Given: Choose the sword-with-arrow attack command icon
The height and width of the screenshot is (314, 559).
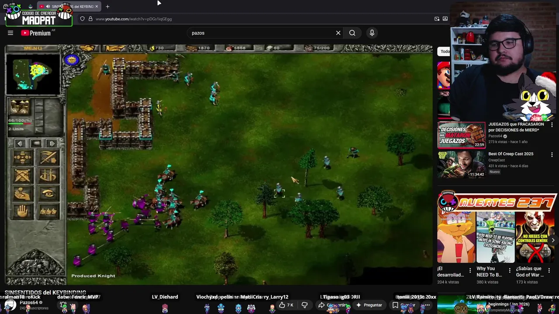Looking at the screenshot, I should [x=48, y=157].
